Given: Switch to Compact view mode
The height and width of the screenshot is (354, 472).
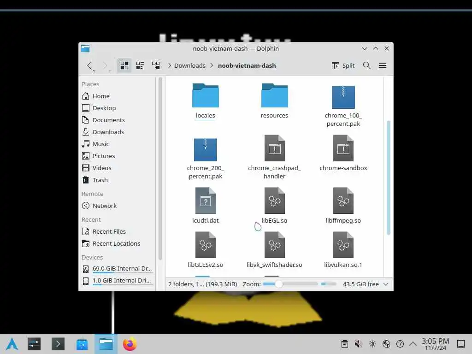Looking at the screenshot, I should click(140, 65).
